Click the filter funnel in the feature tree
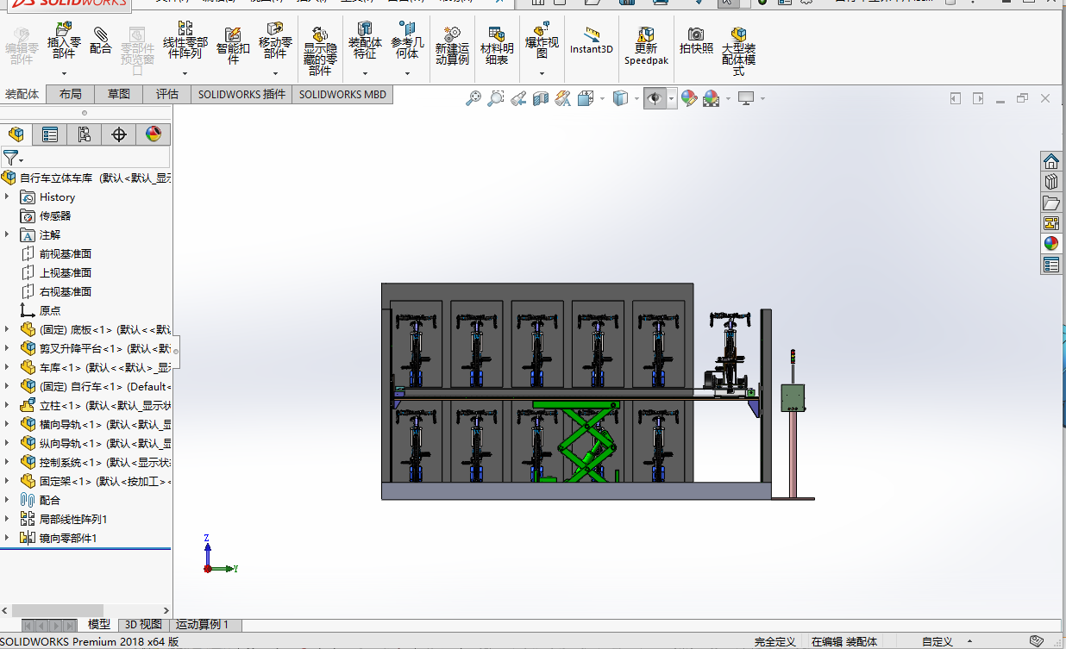The image size is (1066, 649). pos(10,158)
